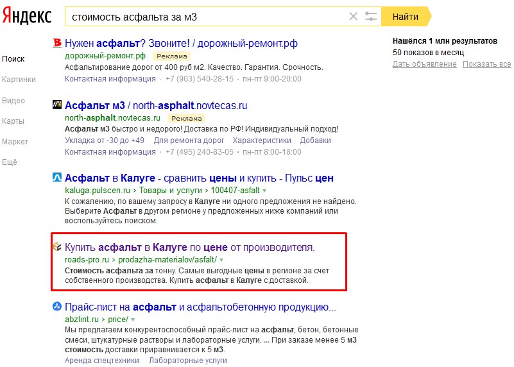Go to the Видео search section
Screen dimensions: 514x367
(x=13, y=101)
